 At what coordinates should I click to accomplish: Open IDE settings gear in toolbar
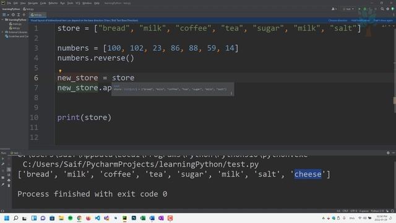point(388,9)
